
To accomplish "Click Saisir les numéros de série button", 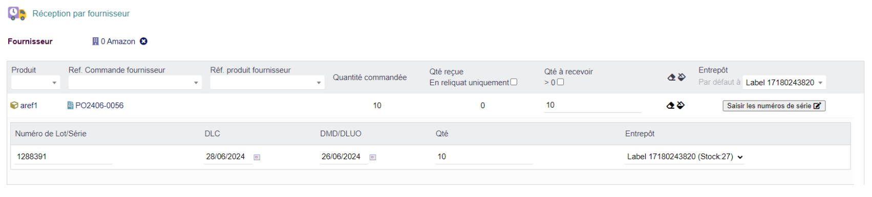I will 774,106.
